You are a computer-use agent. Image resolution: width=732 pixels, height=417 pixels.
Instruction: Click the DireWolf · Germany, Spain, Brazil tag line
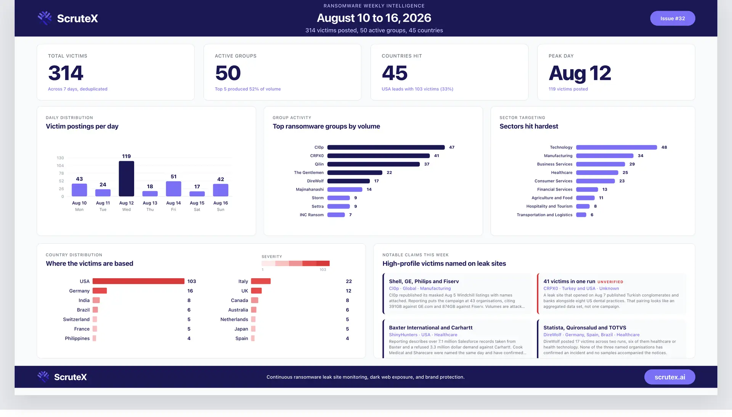591,335
